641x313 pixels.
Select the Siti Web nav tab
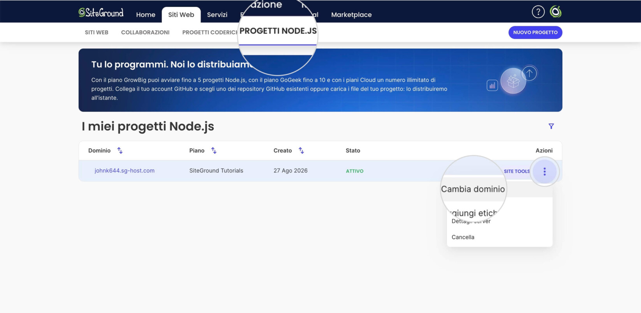[x=181, y=15]
